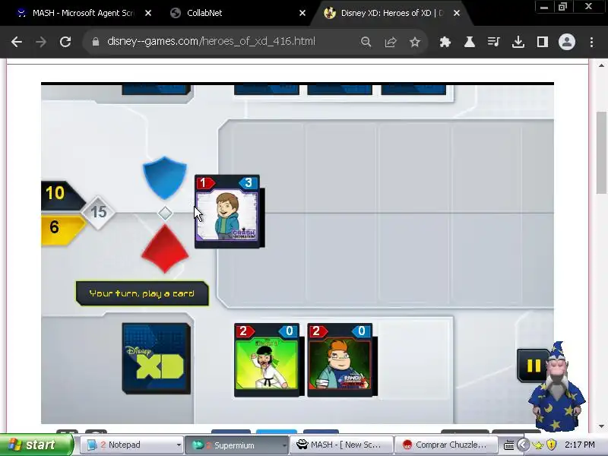The image size is (608, 456).
Task: Open the Extensions puzzle icon
Action: coord(445,42)
